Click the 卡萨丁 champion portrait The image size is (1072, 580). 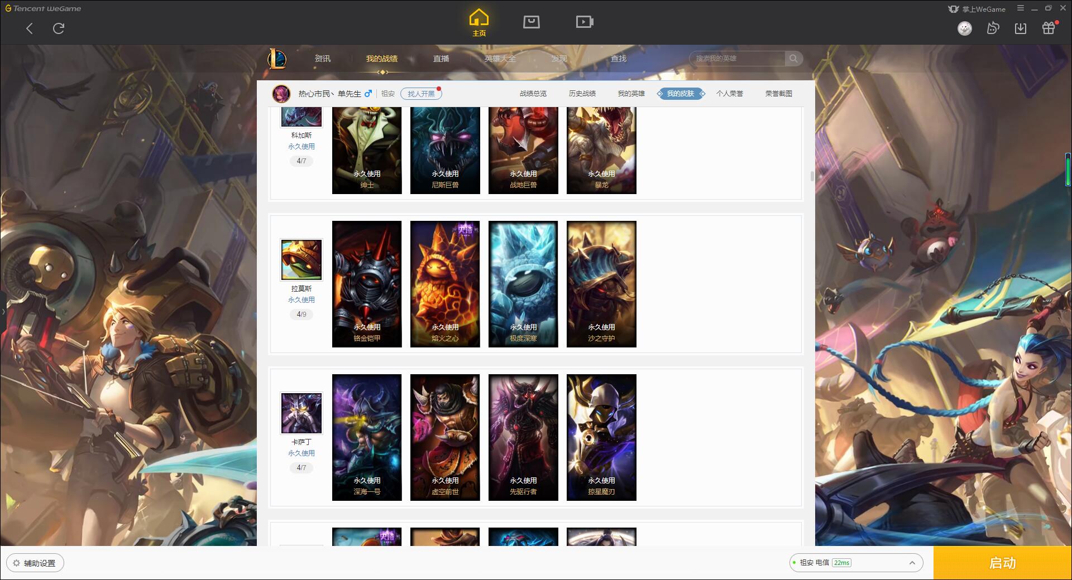coord(301,413)
